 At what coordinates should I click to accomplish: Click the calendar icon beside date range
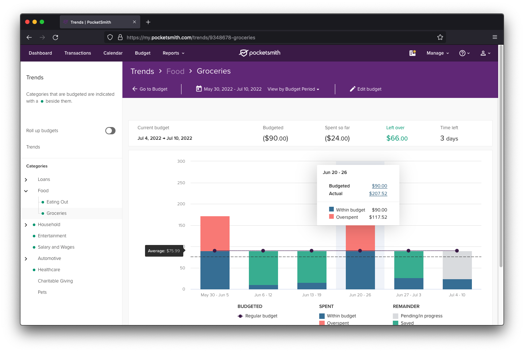coord(199,89)
